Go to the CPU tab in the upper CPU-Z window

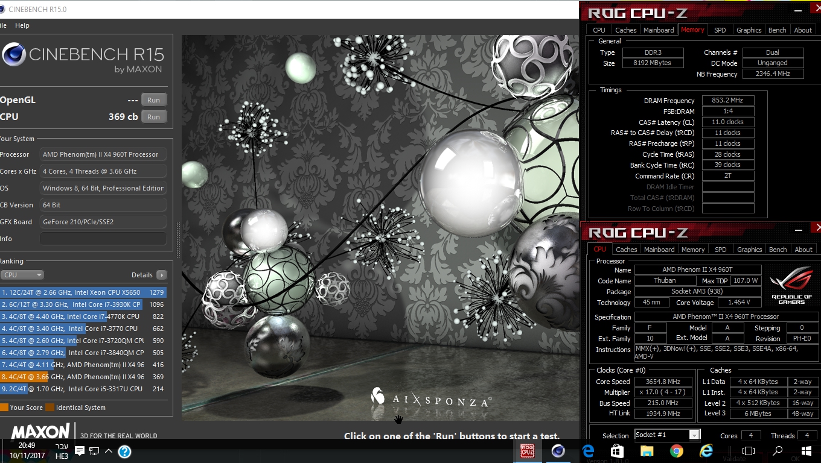(x=599, y=30)
